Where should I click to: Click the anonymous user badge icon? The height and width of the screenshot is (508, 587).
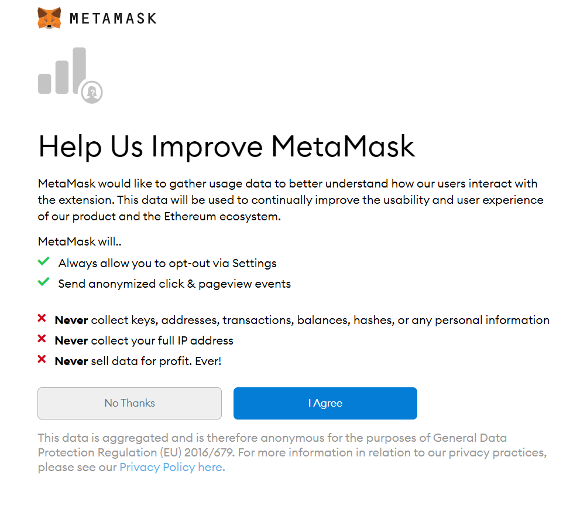point(92,92)
